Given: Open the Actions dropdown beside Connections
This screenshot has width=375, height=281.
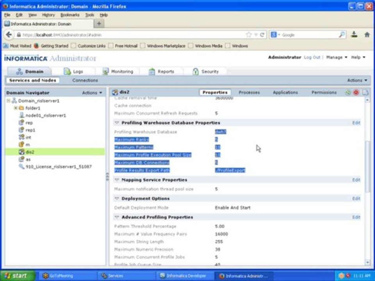Looking at the screenshot, I should 357,80.
